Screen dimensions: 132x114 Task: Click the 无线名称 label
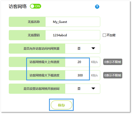(34, 22)
